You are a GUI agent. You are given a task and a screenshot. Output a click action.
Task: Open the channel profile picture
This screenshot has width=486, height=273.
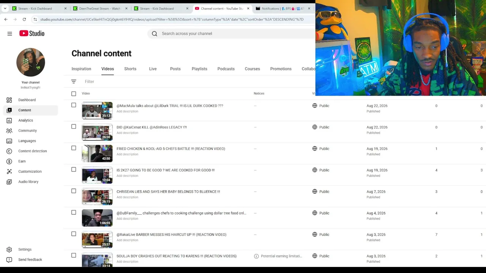(31, 62)
